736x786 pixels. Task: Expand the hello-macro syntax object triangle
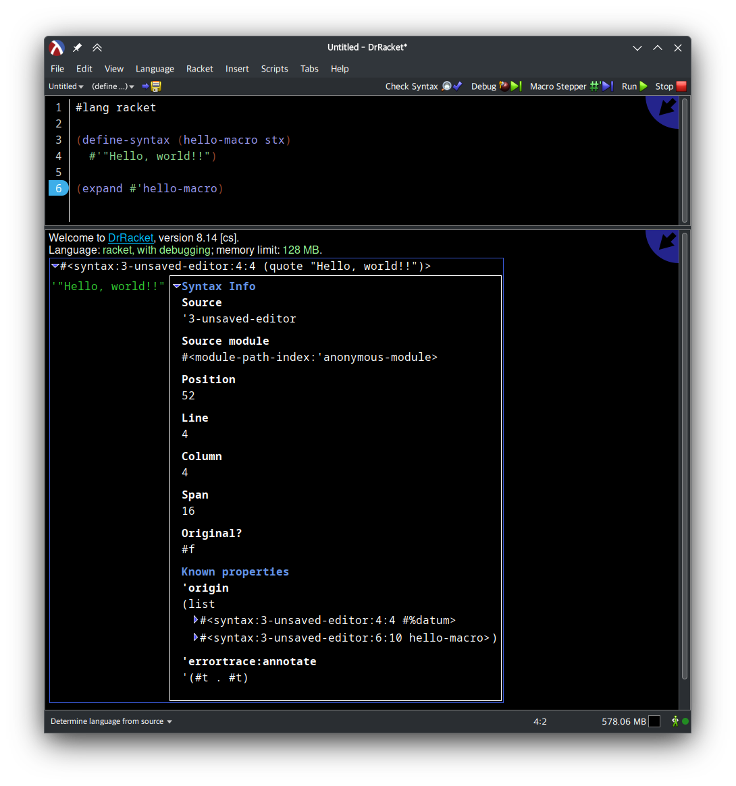click(196, 638)
